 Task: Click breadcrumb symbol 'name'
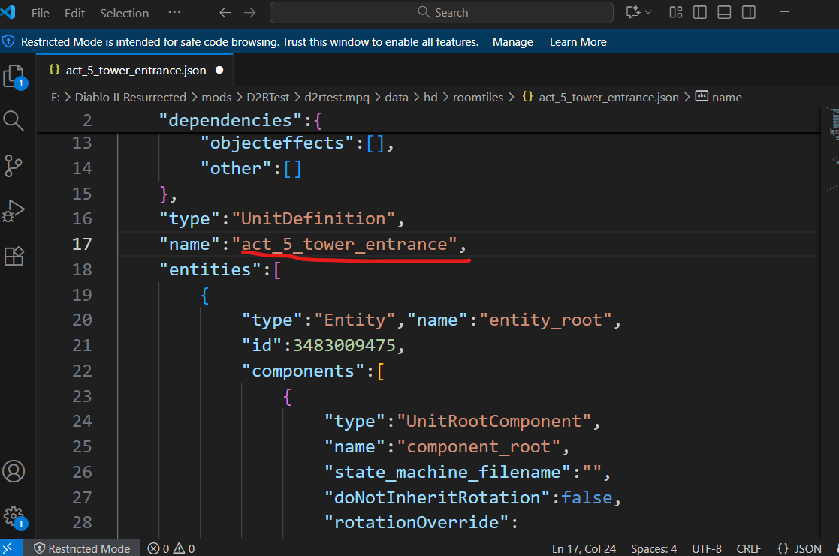point(726,98)
